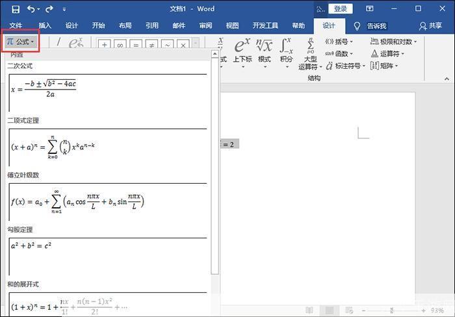Insert the tilde symbol from gallery
This screenshot has height=317, width=455.
pos(168,45)
